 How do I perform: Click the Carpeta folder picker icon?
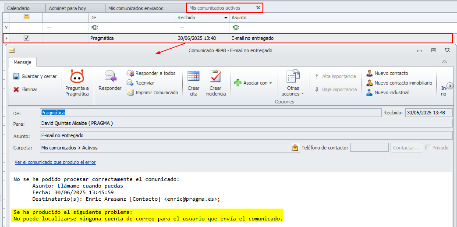pyautogui.click(x=295, y=148)
